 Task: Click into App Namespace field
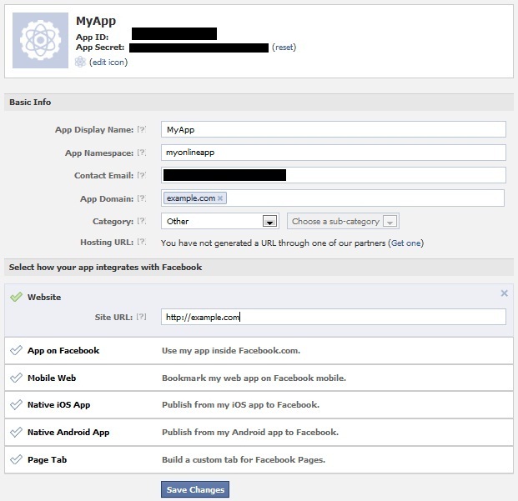pyautogui.click(x=334, y=153)
